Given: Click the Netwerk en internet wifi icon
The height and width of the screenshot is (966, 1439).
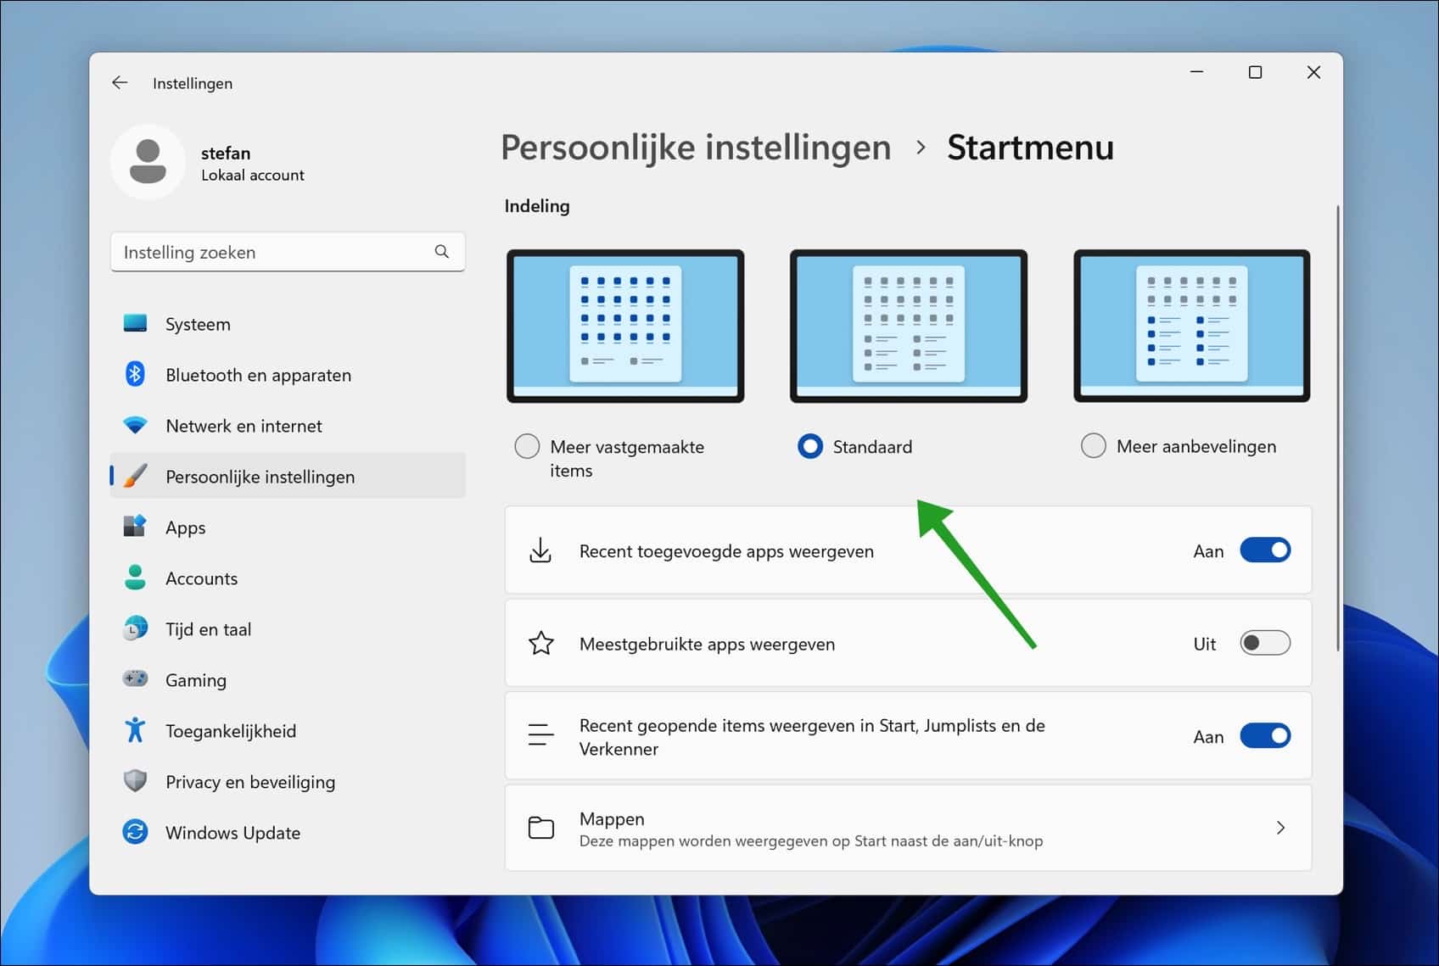Looking at the screenshot, I should pos(136,425).
